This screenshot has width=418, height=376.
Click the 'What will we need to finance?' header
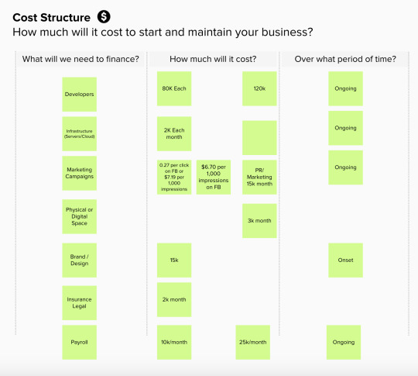(81, 59)
